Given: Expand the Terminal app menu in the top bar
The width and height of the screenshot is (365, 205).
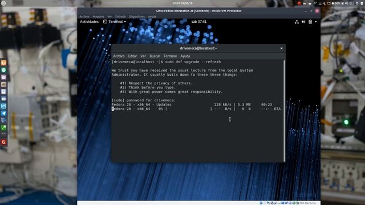Looking at the screenshot, I should [x=115, y=22].
